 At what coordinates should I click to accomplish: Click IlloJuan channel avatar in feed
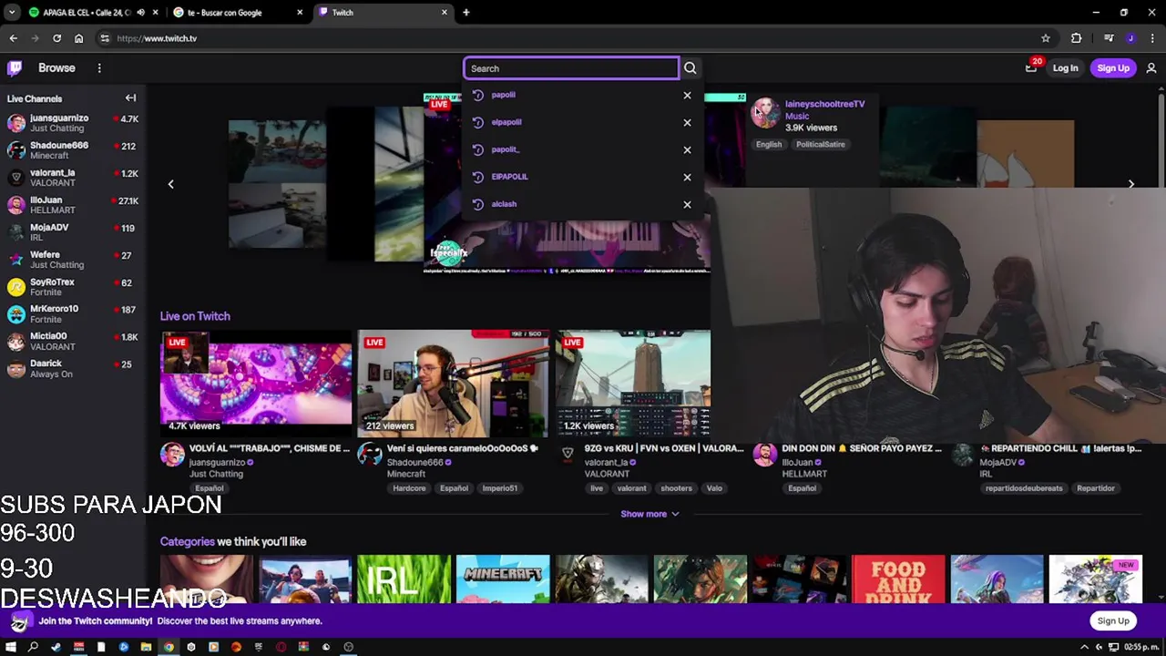click(765, 455)
